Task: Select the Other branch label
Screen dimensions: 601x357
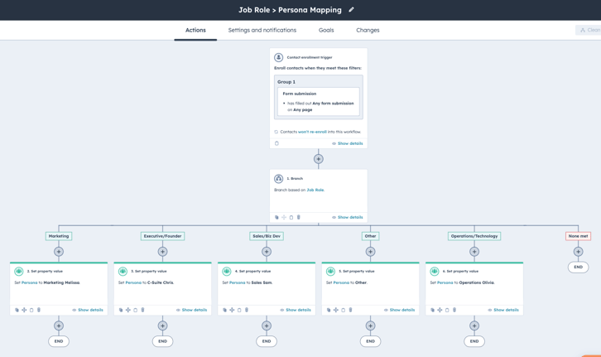Action: click(370, 236)
